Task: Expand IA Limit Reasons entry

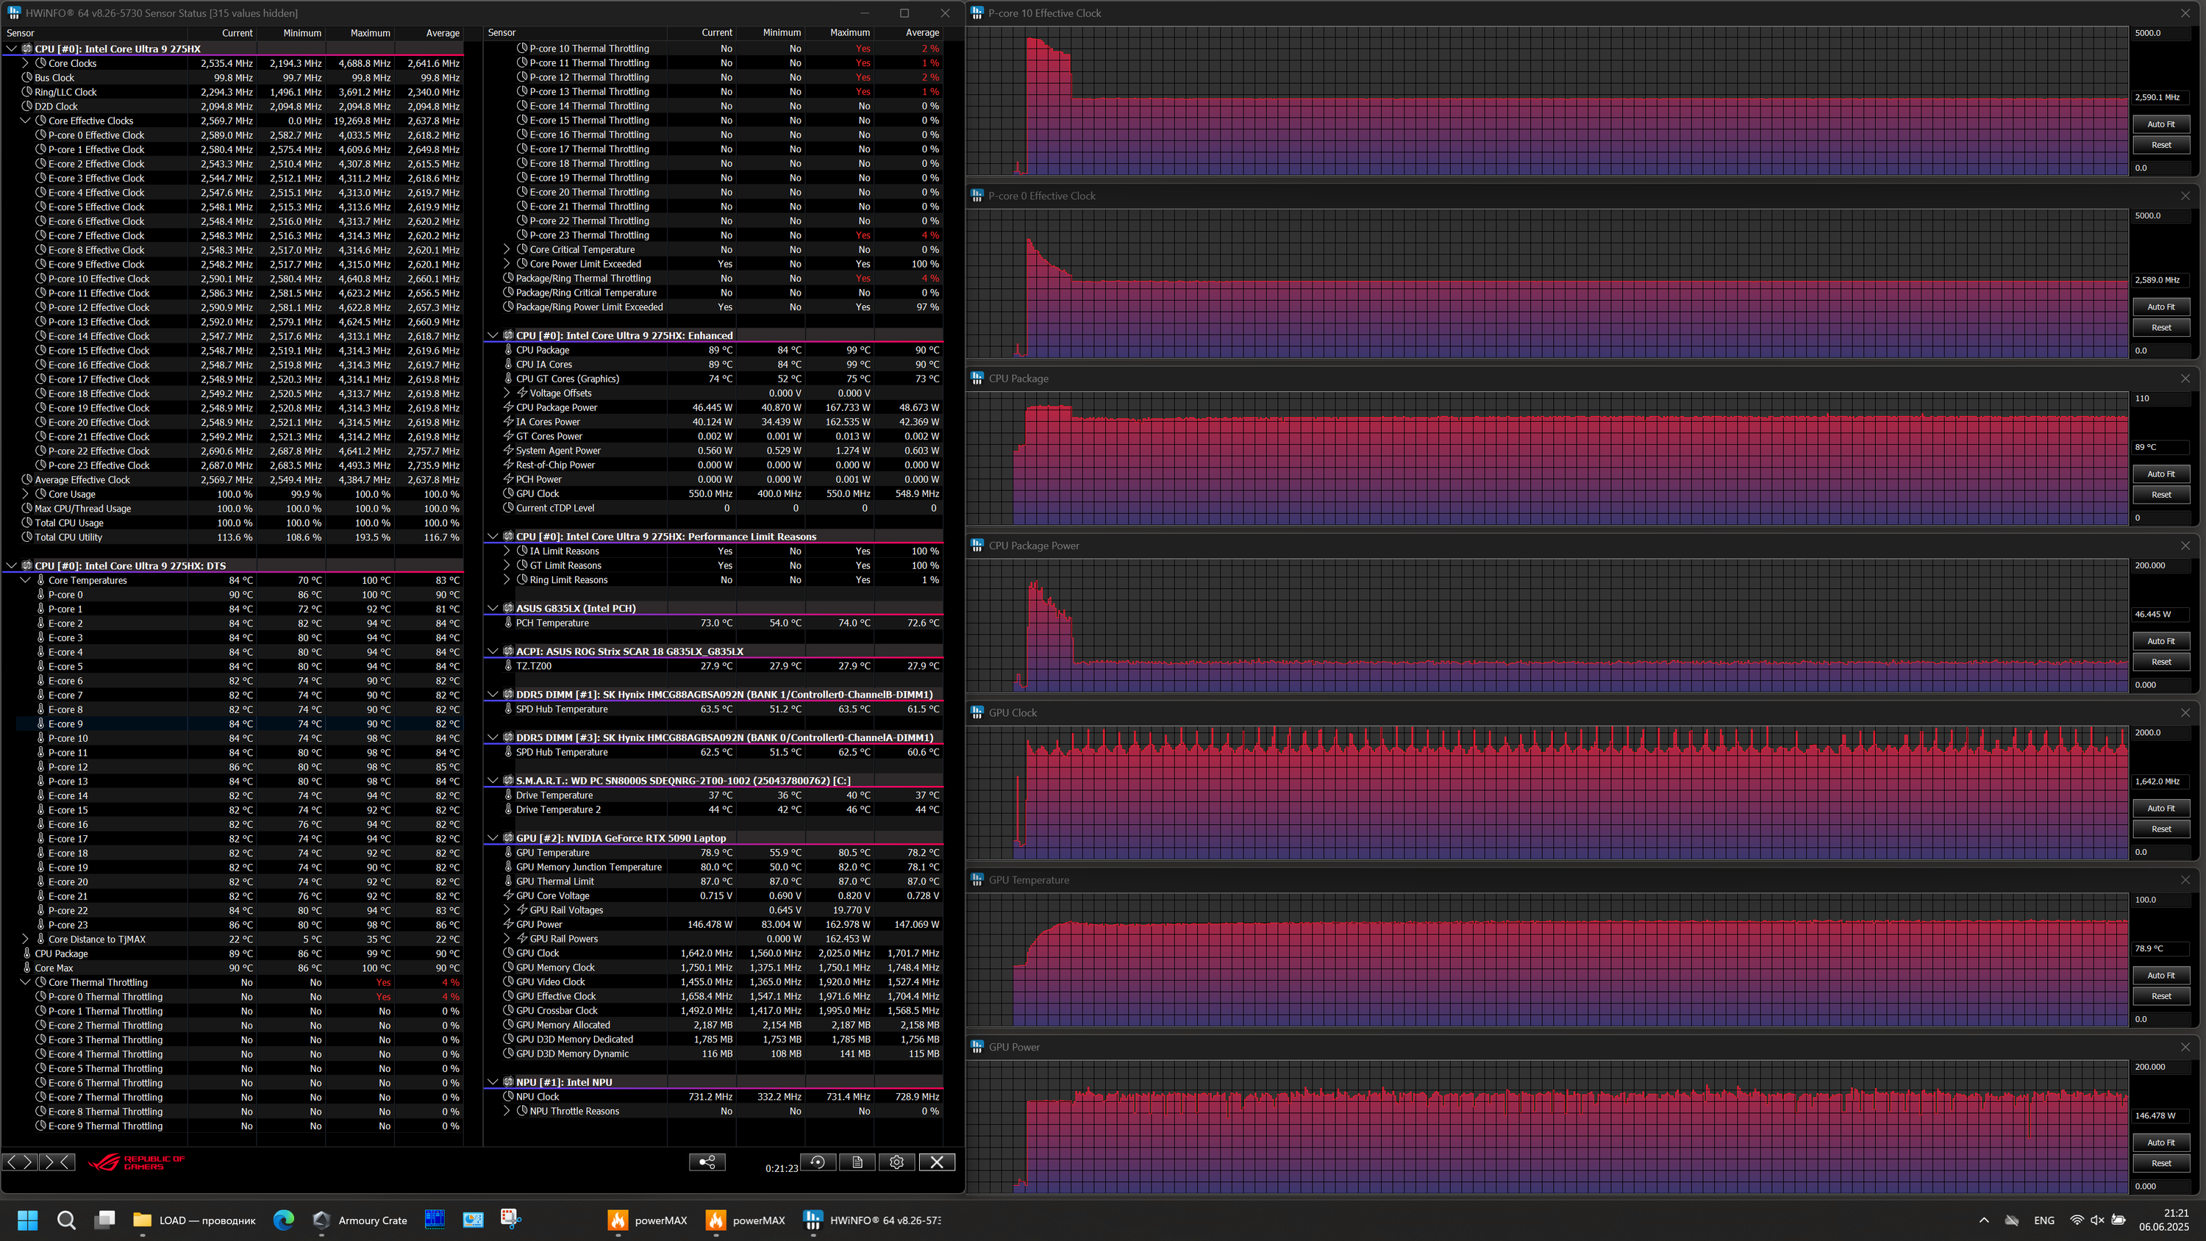Action: click(x=507, y=551)
